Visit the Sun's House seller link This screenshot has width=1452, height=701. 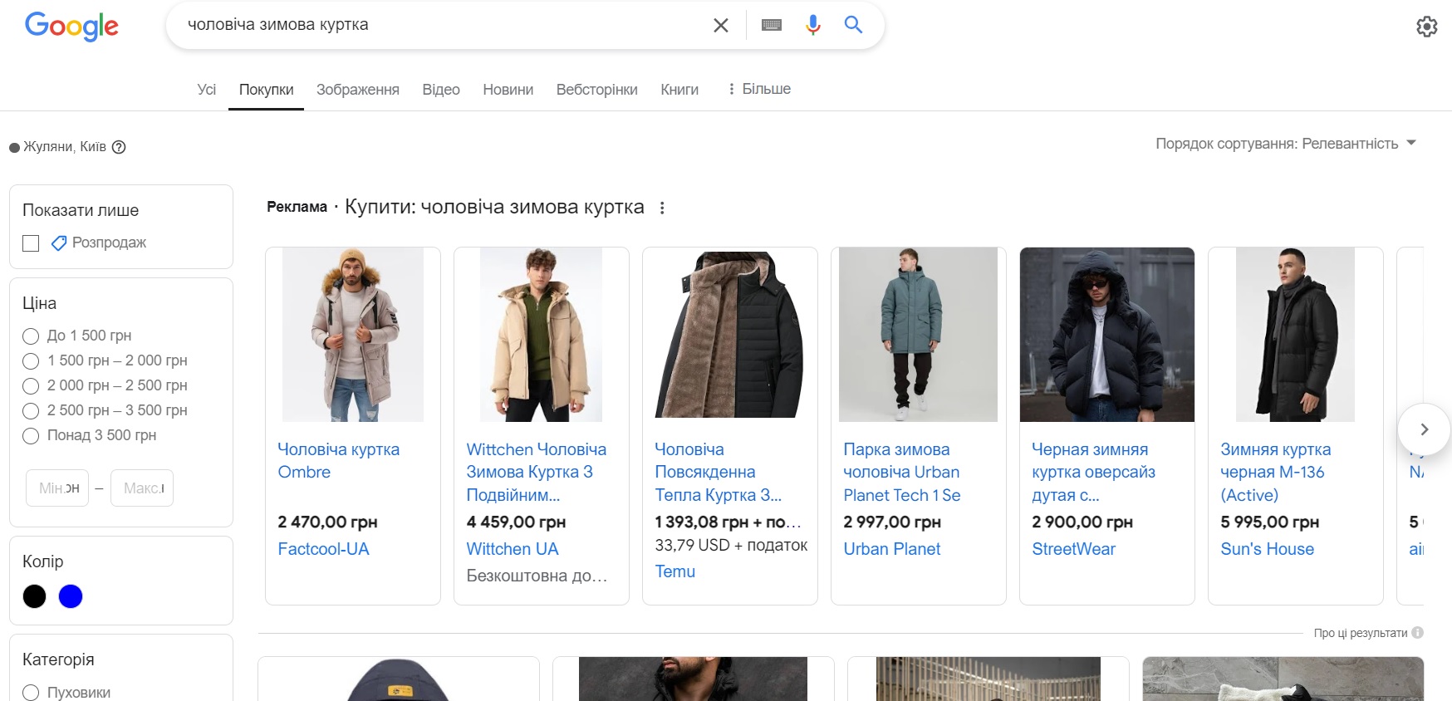(1267, 549)
